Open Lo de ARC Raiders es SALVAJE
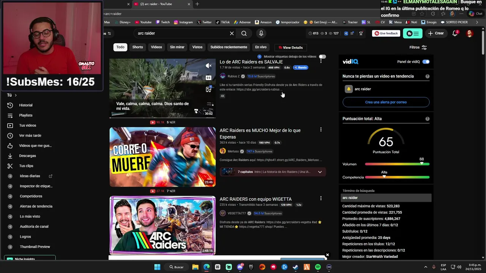This screenshot has width=486, height=273. pos(251,62)
